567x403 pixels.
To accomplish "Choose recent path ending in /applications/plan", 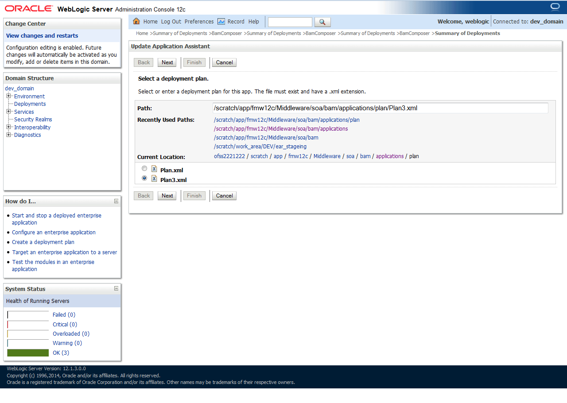I will (287, 120).
